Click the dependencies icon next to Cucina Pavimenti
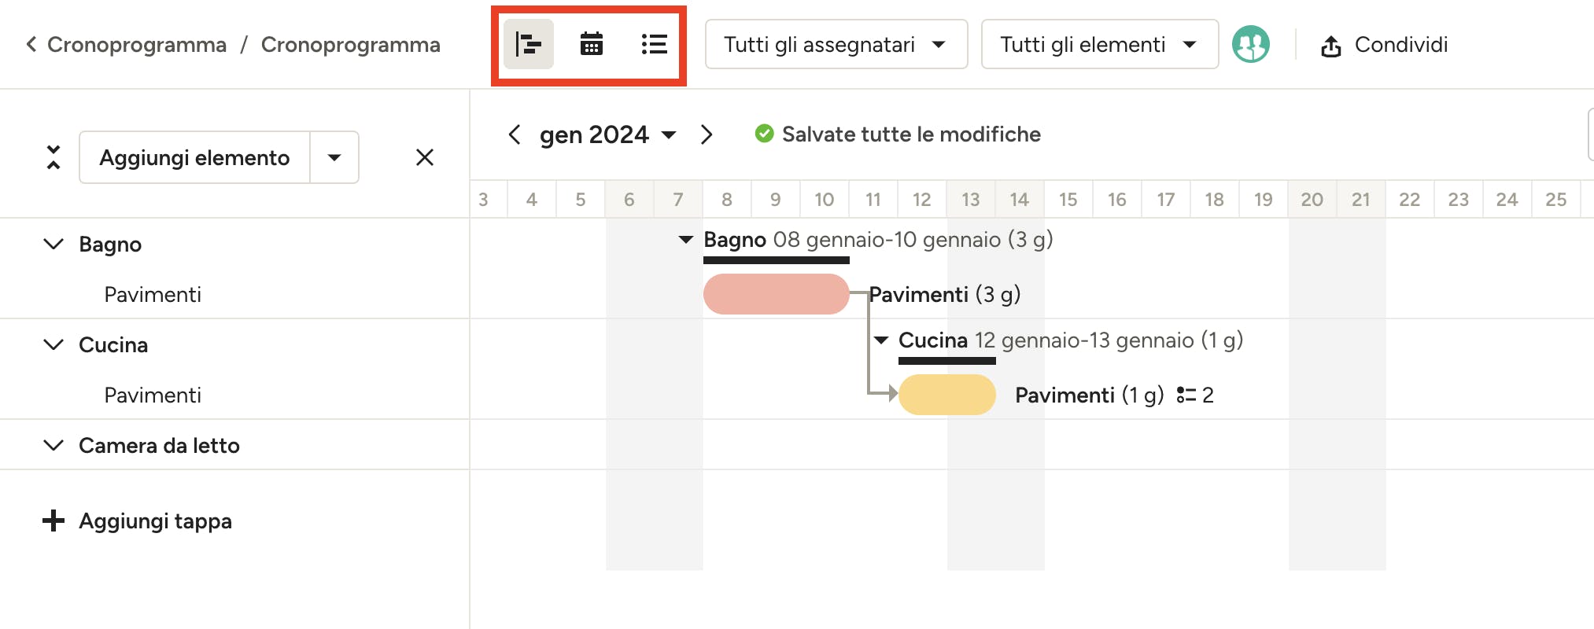 coord(1186,395)
